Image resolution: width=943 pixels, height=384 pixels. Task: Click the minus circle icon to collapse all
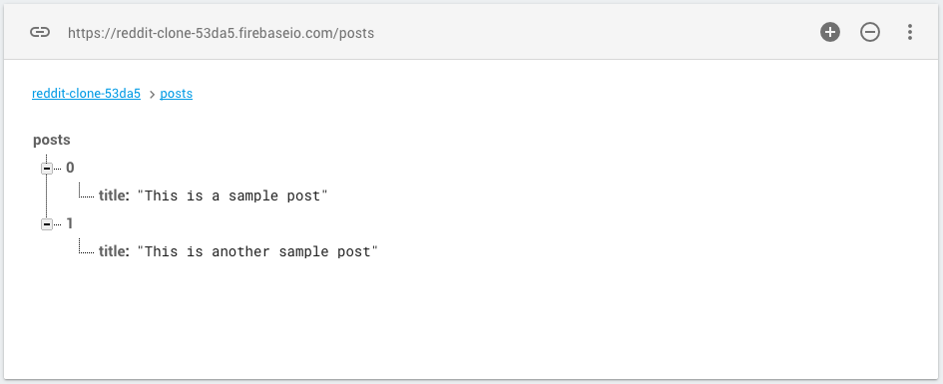pyautogui.click(x=869, y=33)
